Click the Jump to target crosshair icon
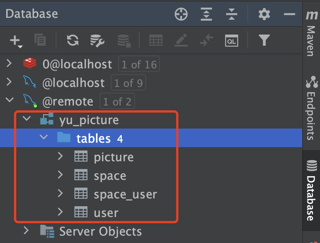The width and height of the screenshot is (320, 243). (x=181, y=14)
